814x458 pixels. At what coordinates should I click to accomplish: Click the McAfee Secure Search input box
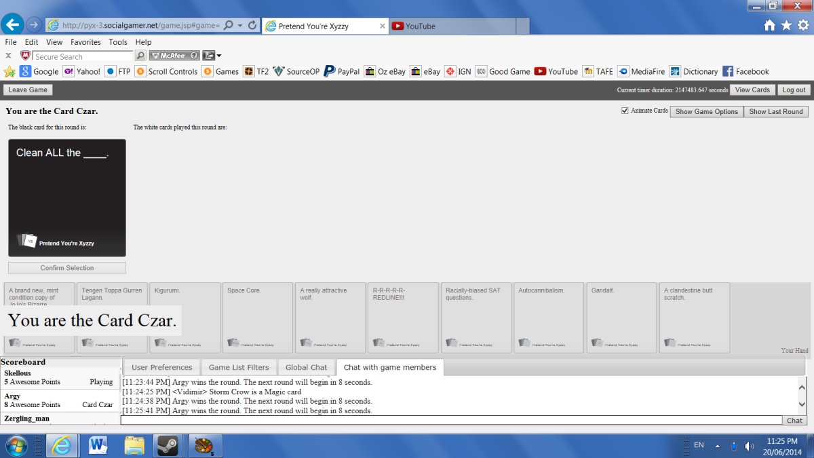pyautogui.click(x=83, y=56)
